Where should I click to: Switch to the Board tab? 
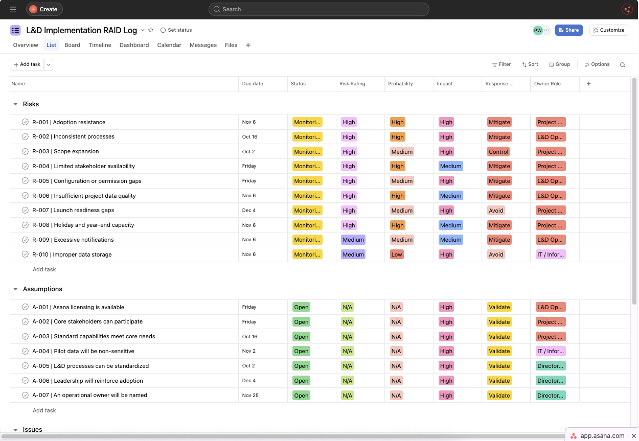[x=72, y=45]
